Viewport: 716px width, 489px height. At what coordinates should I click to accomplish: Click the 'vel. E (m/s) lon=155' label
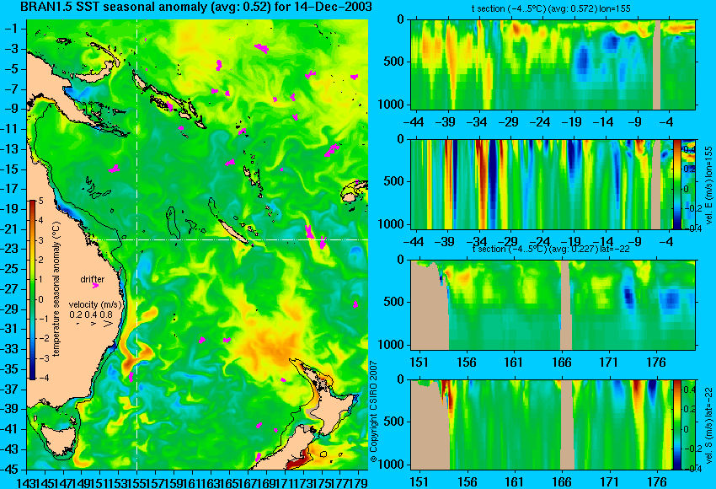(x=708, y=185)
